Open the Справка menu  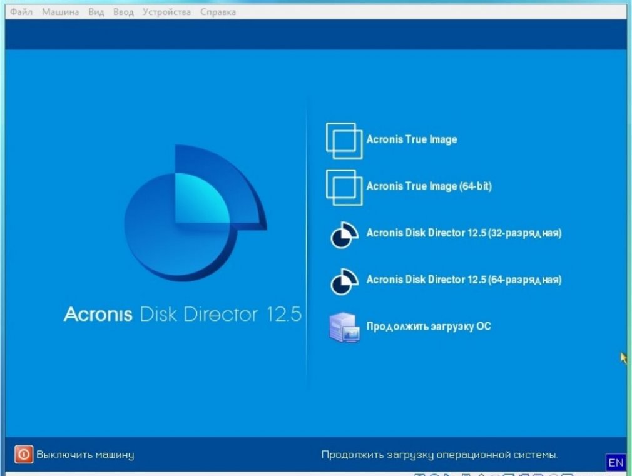pos(218,12)
